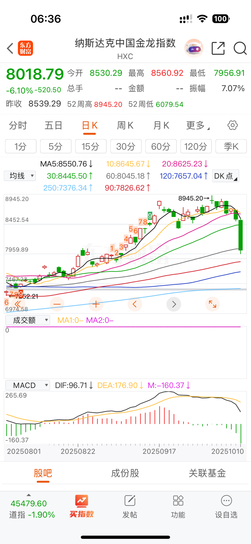Open the robot assistant avatar icon
251x544 pixels.
pos(194,48)
